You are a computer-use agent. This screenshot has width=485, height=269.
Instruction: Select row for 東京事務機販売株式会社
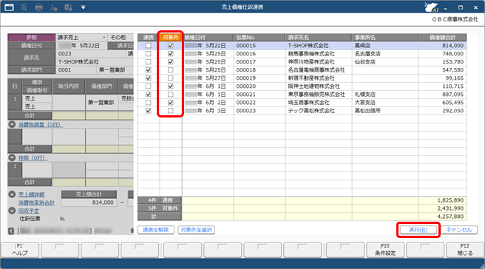[x=302, y=95]
